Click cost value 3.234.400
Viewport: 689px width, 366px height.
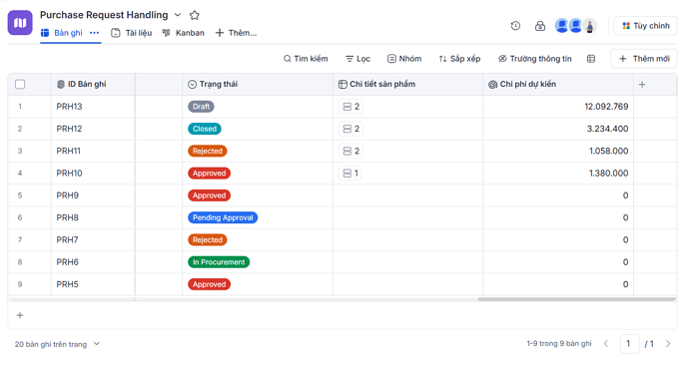tap(607, 129)
